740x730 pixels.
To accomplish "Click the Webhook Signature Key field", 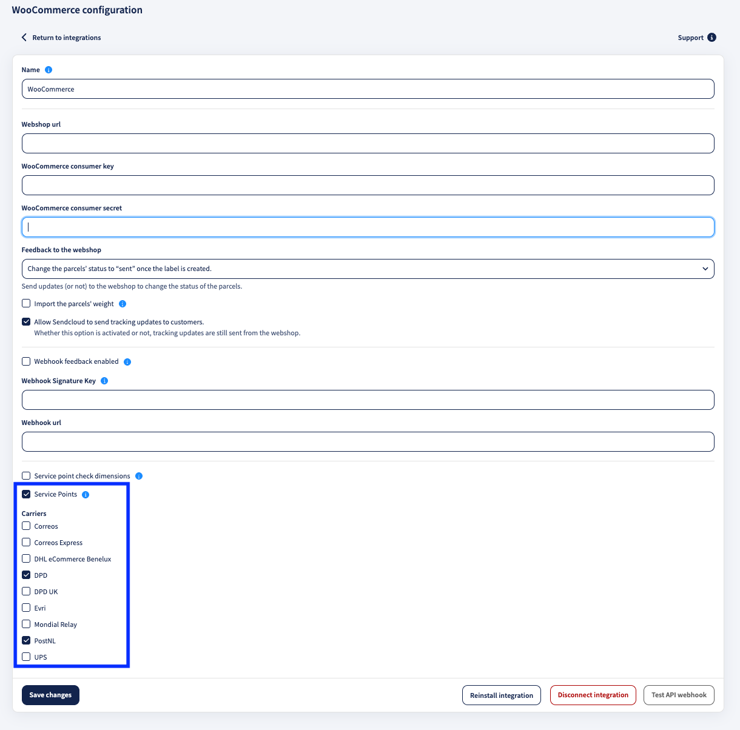I will coord(368,400).
